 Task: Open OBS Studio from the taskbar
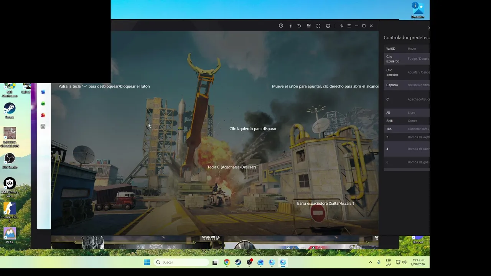250,262
